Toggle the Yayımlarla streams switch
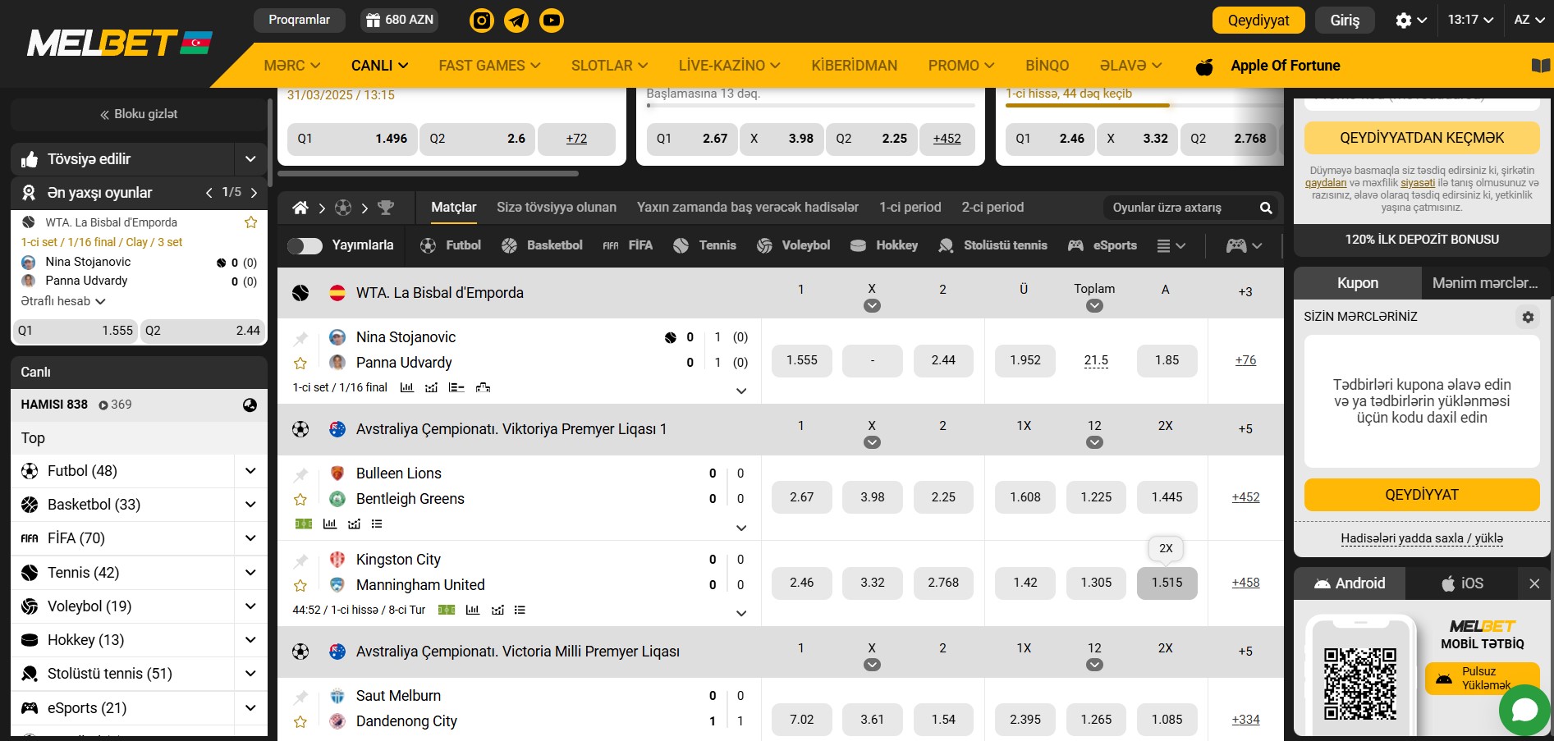This screenshot has height=741, width=1554. pyautogui.click(x=305, y=245)
